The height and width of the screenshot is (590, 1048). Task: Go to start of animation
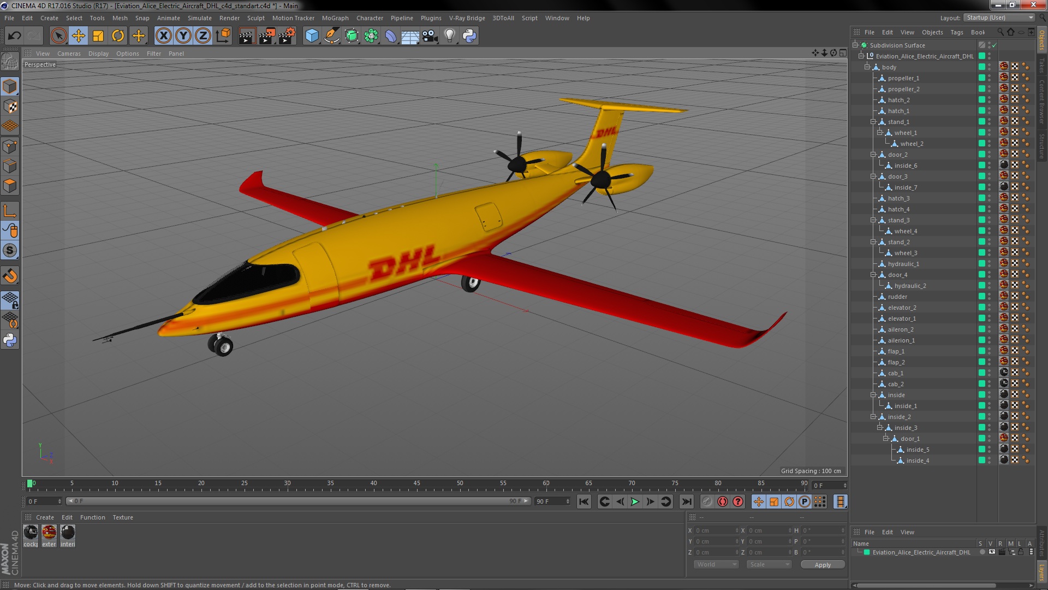click(584, 501)
